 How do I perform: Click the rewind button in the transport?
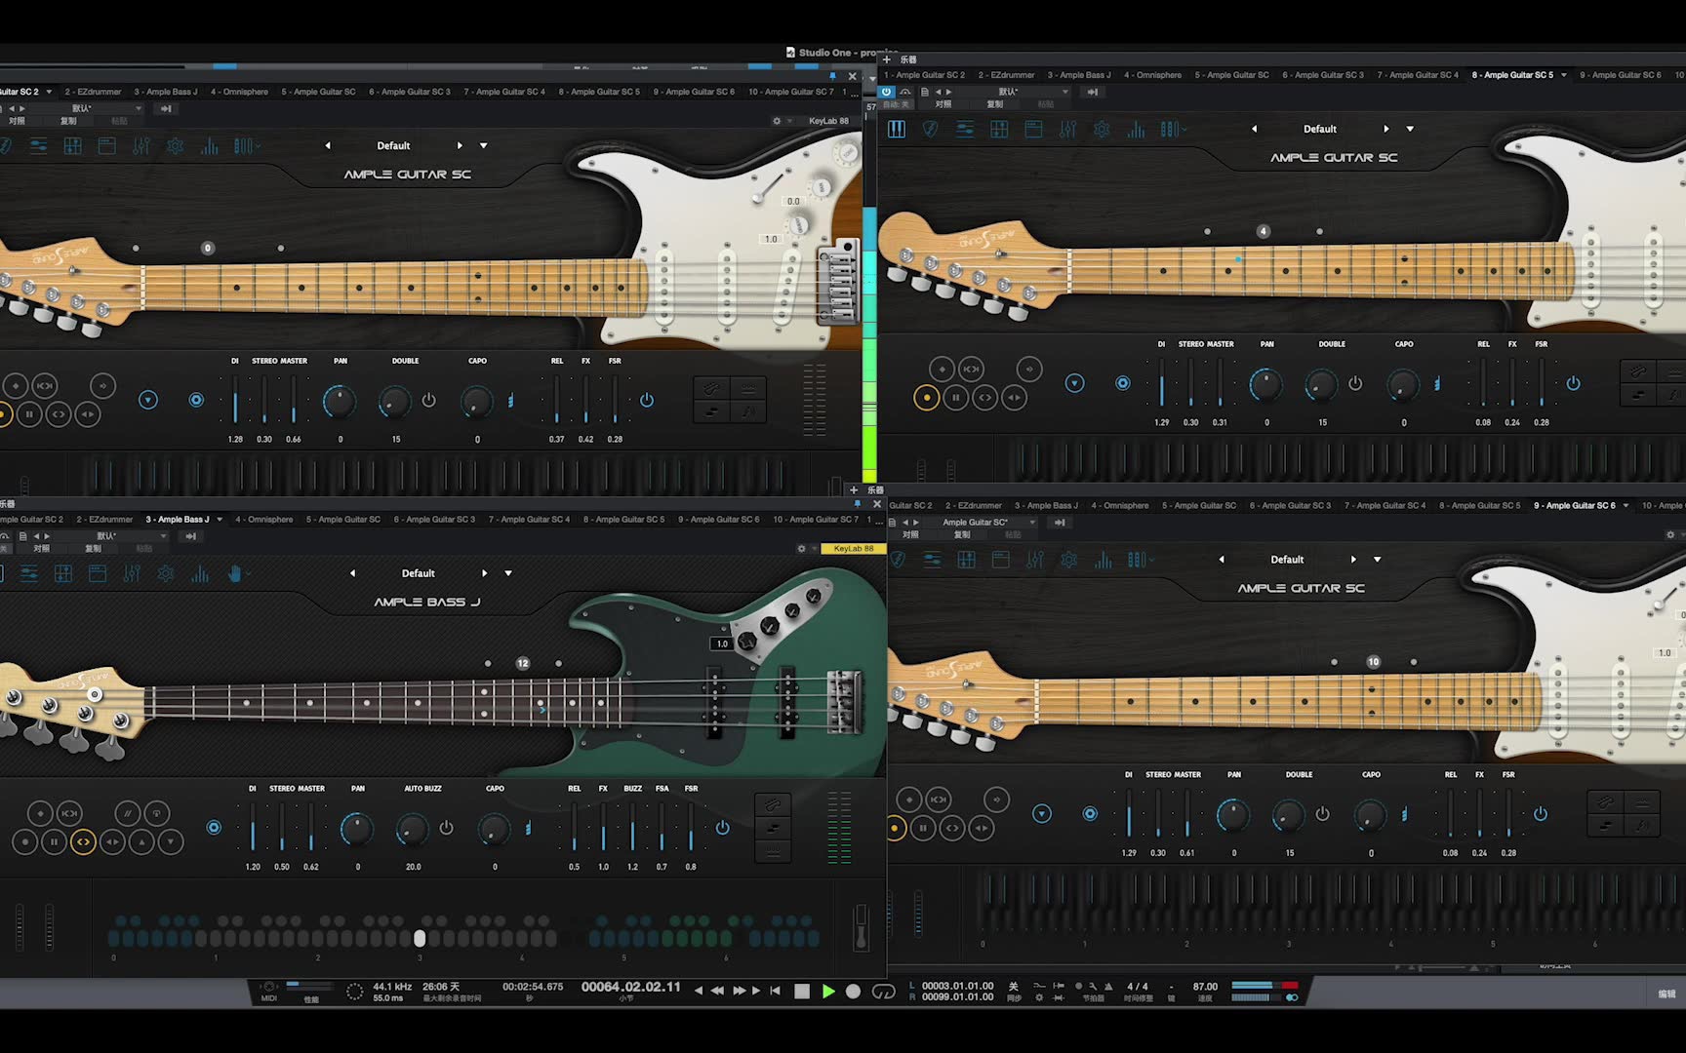point(717,991)
